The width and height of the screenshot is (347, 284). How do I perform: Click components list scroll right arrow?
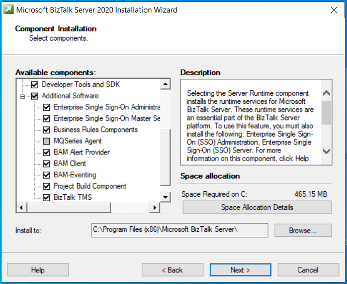(x=155, y=208)
